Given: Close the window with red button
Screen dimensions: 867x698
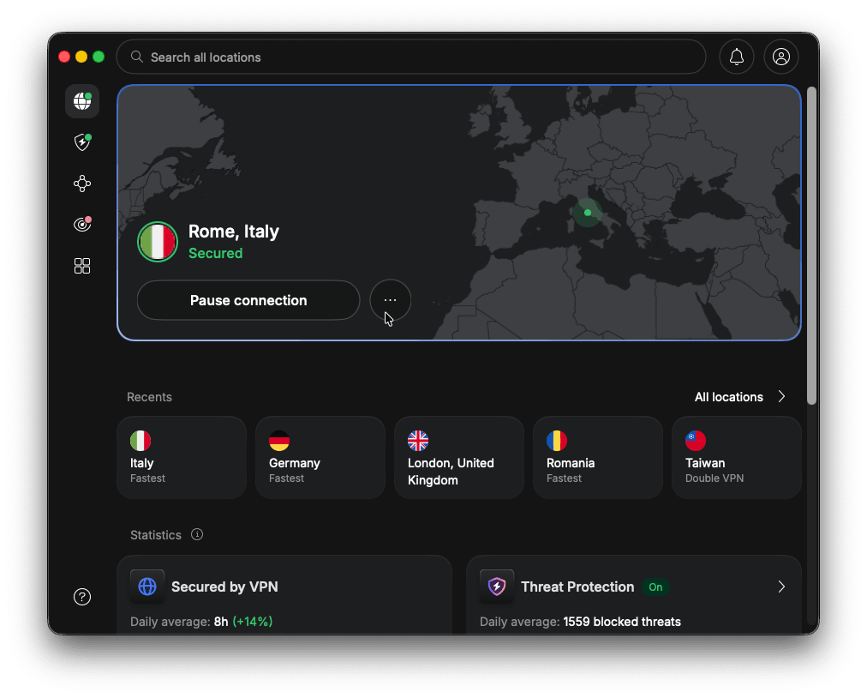Looking at the screenshot, I should [x=64, y=57].
